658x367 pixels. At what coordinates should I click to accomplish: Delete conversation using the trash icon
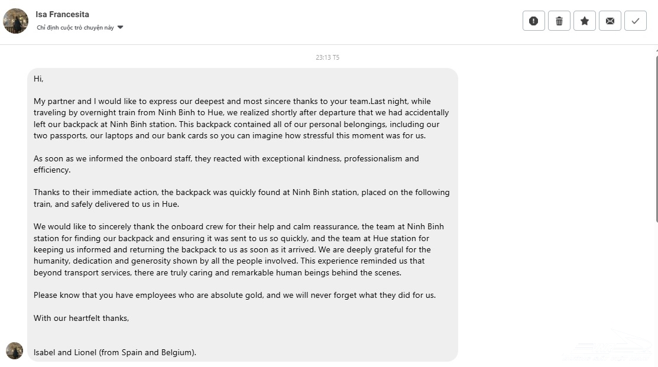[559, 21]
